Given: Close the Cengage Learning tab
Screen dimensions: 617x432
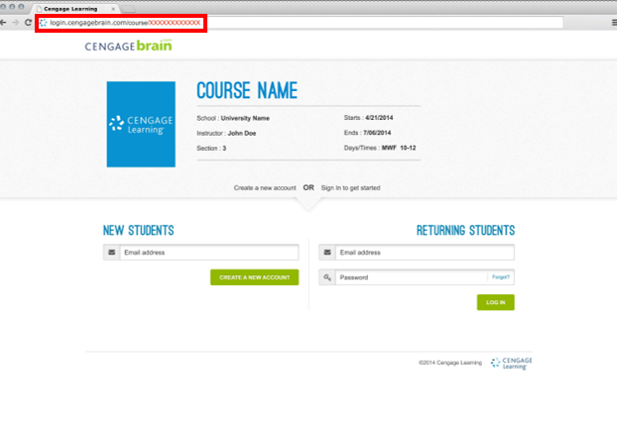Looking at the screenshot, I should point(113,9).
